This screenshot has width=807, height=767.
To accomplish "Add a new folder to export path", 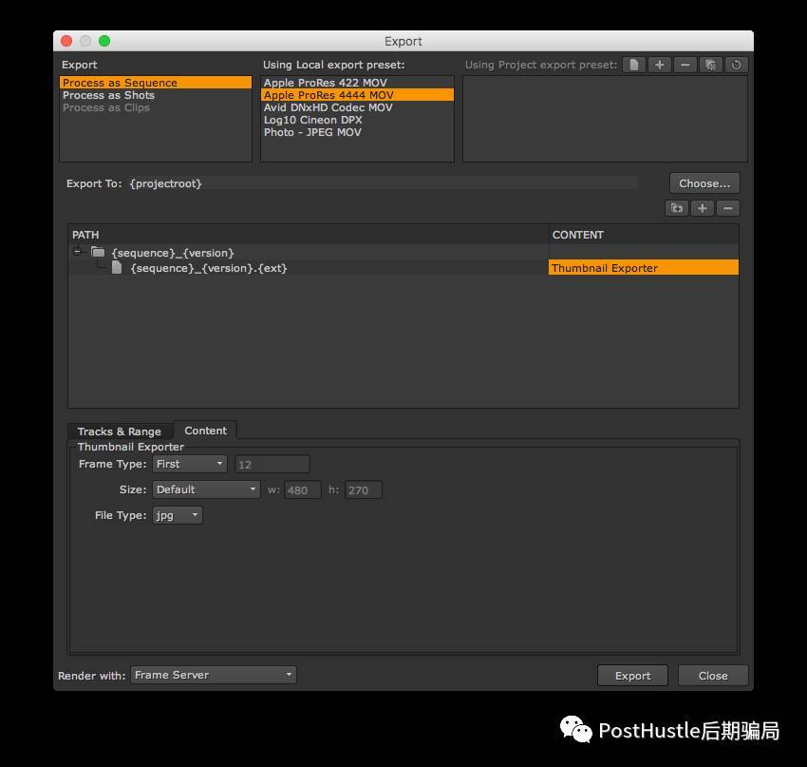I will click(676, 208).
